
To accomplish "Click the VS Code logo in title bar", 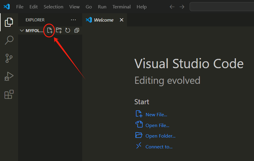I will pos(7,7).
